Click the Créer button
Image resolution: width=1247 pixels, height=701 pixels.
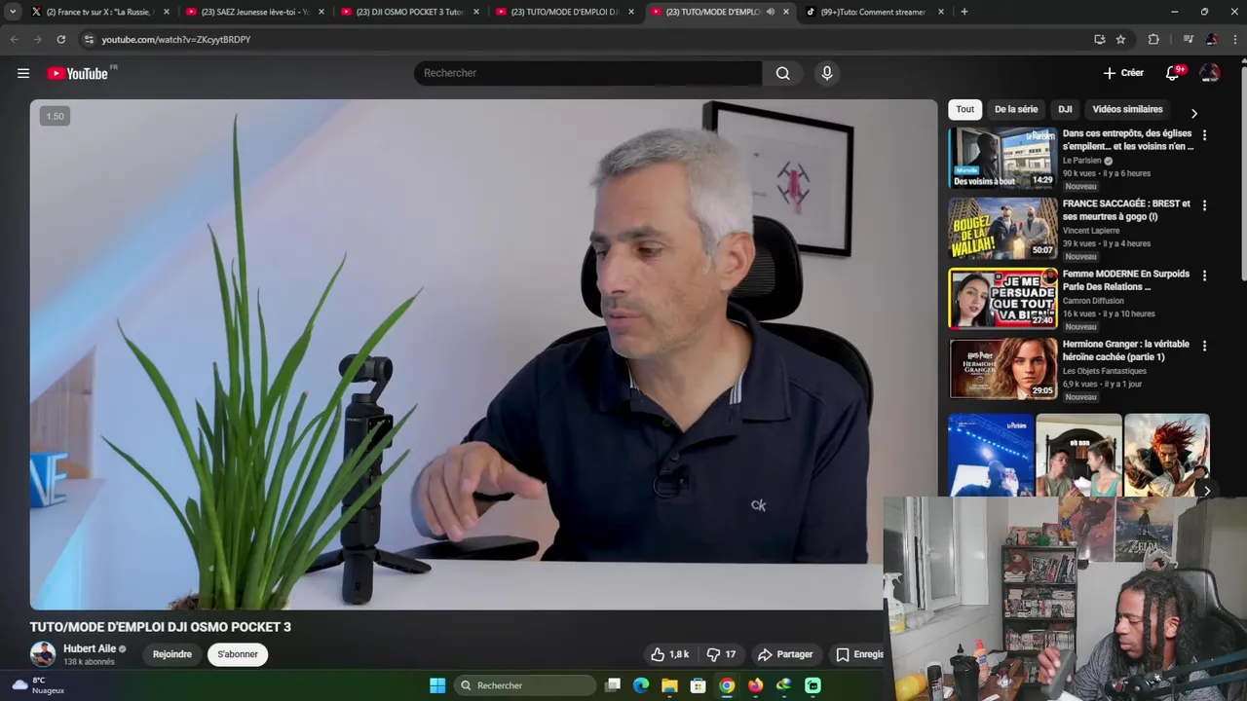point(1123,73)
